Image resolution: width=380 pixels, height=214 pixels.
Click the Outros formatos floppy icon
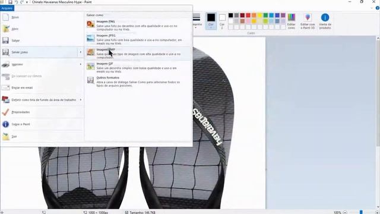click(91, 80)
